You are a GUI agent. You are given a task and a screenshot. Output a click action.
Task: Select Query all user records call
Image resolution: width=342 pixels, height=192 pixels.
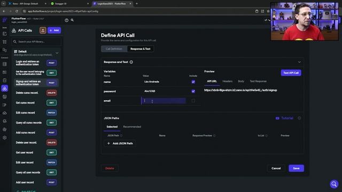pos(36,172)
